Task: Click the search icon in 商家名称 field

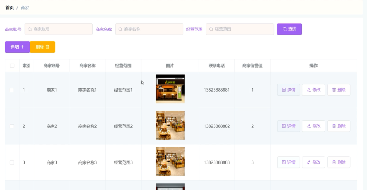Action: point(120,29)
